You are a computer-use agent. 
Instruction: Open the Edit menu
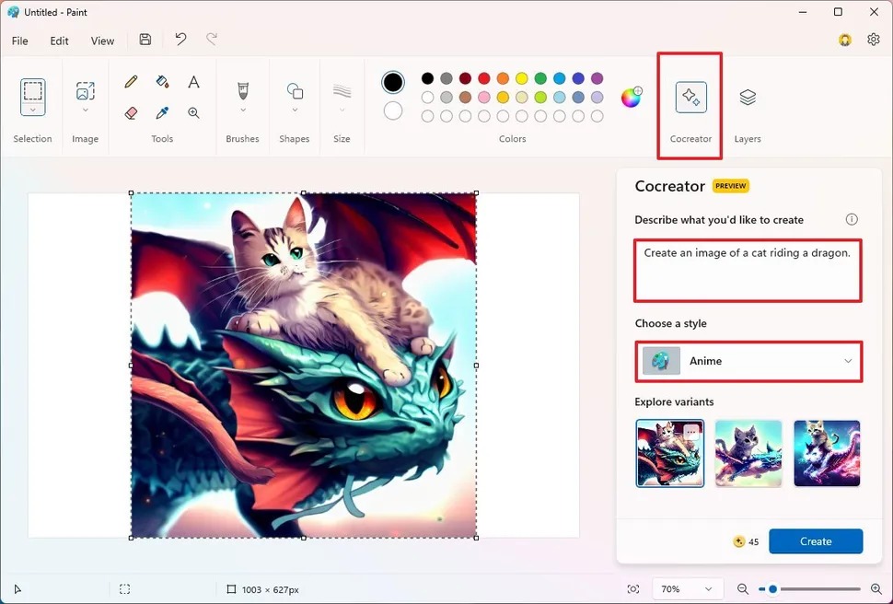click(x=59, y=41)
